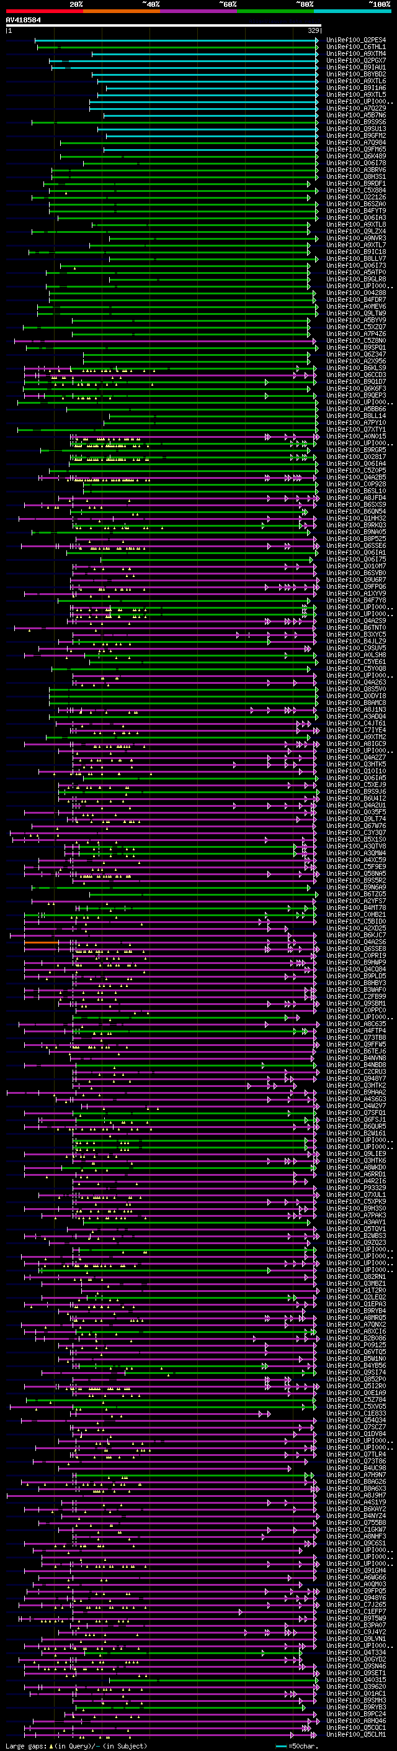Click hit name UniRef100_C9SUV5

pyautogui.click(x=356, y=648)
